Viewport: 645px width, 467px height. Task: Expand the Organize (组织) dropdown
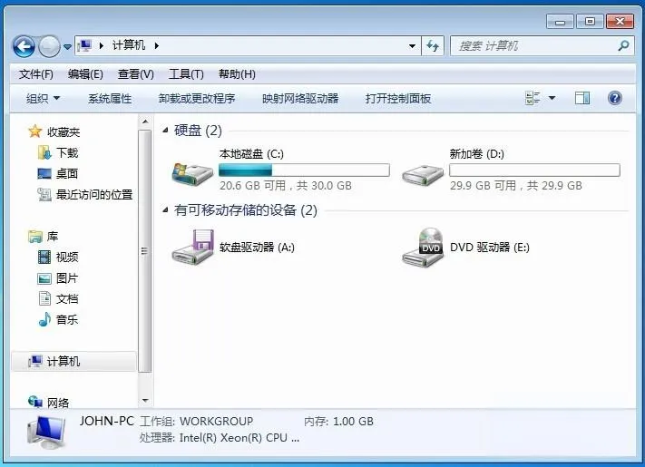tap(43, 98)
